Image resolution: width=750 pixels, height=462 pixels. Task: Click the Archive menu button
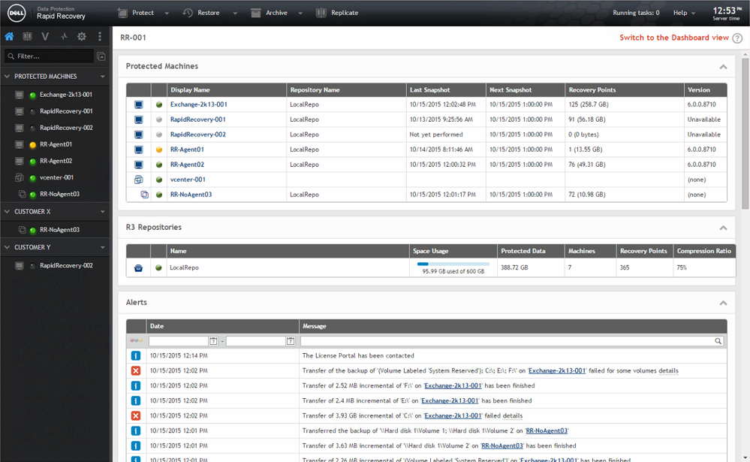270,13
